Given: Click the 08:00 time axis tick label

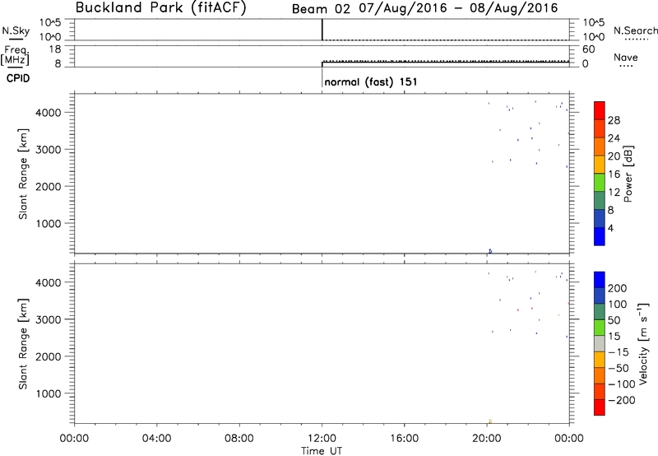Looking at the screenshot, I should tap(239, 439).
